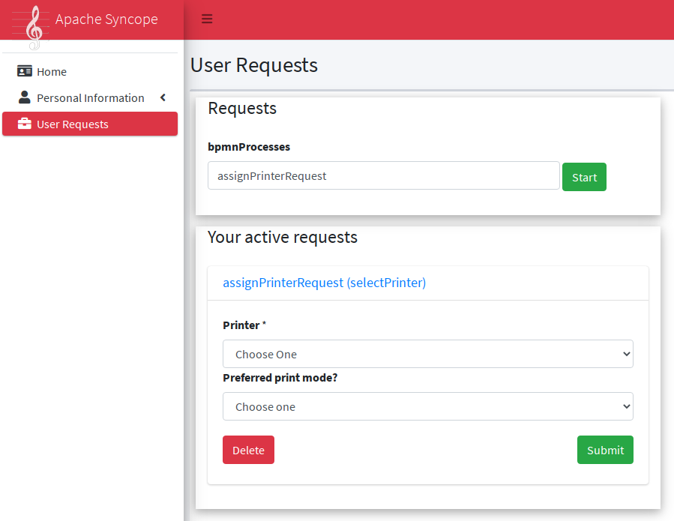
Task: Open Personal Information from the sidebar
Action: (x=91, y=97)
